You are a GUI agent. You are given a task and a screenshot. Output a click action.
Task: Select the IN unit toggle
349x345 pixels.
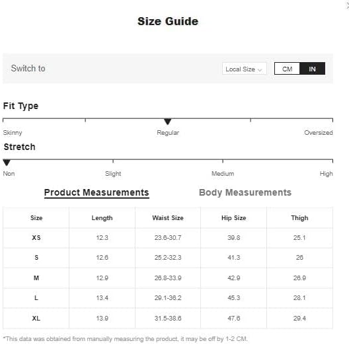312,69
